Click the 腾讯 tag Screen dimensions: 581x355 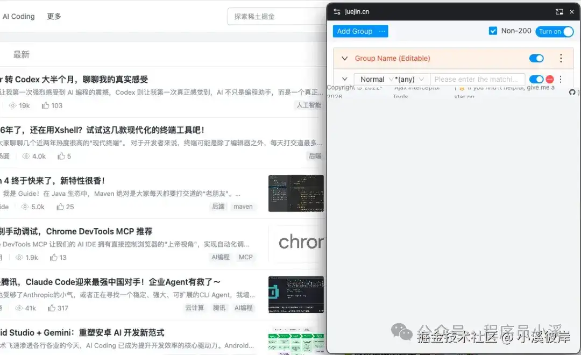pos(219,308)
